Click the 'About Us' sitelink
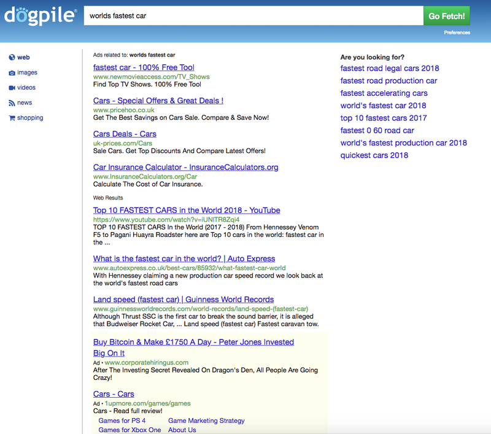Image resolution: width=491 pixels, height=434 pixels. point(182,430)
